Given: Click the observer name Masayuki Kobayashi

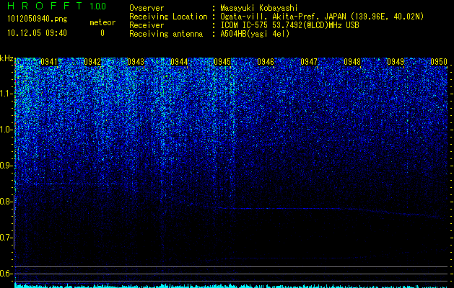Looking at the screenshot, I should pyautogui.click(x=259, y=8).
